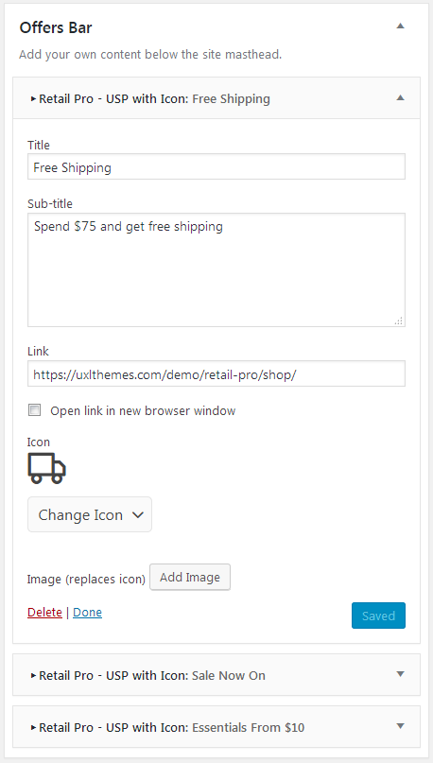
Task: Collapse the Offers Bar section arrow
Action: point(401,26)
